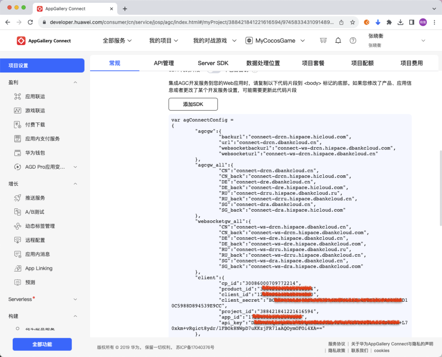This screenshot has width=442, height=357.
Task: Expand the Serverless sidebar section
Action: [75, 299]
